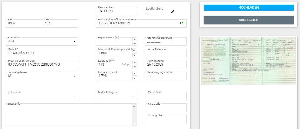This screenshot has width=300, height=129.
Task: Click the Farb-Code input field
Action: tap(166, 107)
